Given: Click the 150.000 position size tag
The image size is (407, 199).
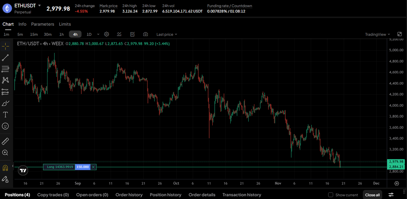Looking at the screenshot, I should (82, 167).
